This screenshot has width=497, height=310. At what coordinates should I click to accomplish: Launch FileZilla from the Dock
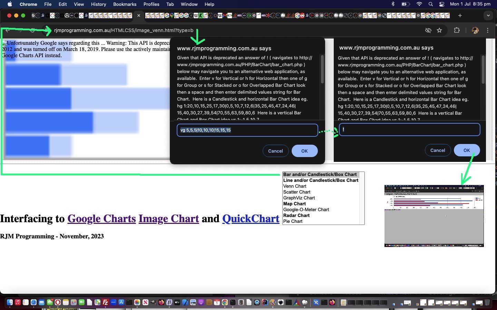pyautogui.click(x=105, y=302)
